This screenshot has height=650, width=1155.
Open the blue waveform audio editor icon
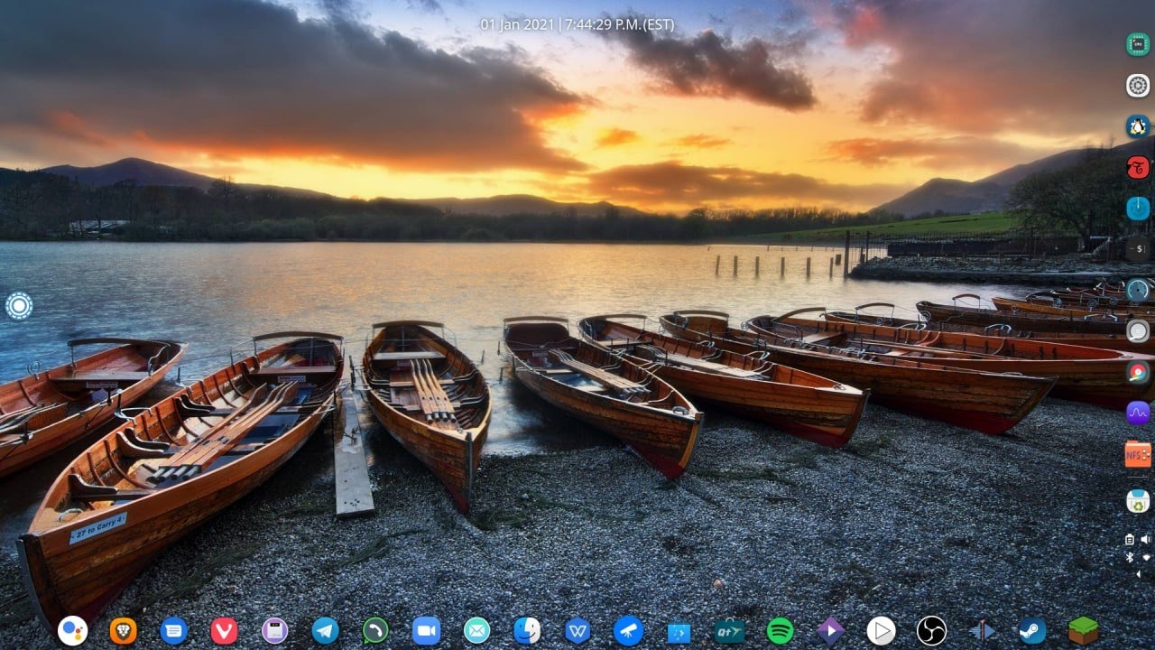coord(982,630)
